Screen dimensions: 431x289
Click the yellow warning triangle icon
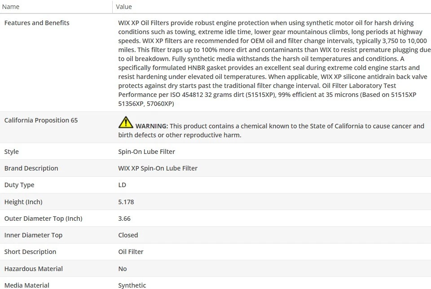126,122
